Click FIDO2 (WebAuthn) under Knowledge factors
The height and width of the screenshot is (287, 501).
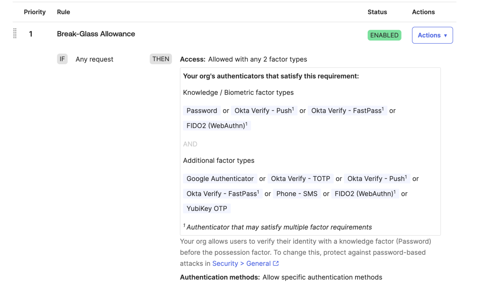(x=217, y=126)
